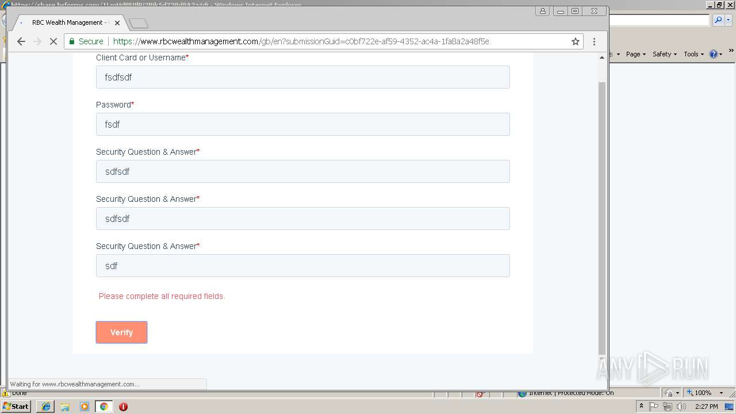Open Windows Explorer folder taskbar icon
Screen dimensions: 736x414
[65, 407]
